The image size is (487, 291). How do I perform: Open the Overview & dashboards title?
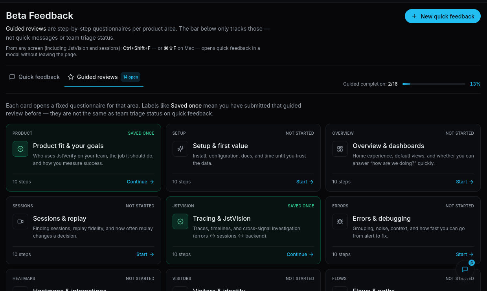pos(388,146)
